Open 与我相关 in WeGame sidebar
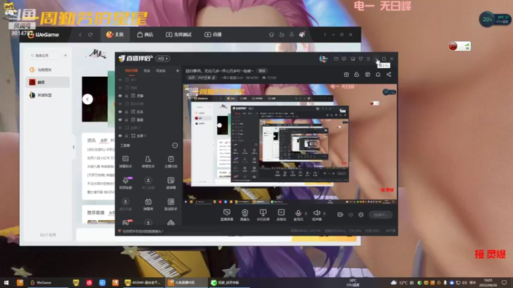This screenshot has height=288, width=513. click(47, 70)
